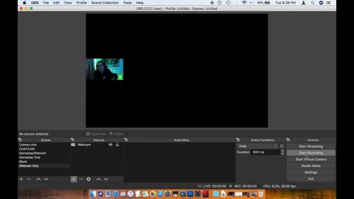
Task: Open Photos from the dock
Action: pos(153,194)
